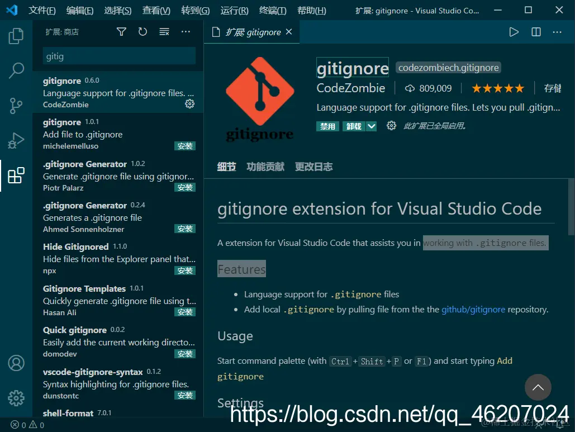
Task: Switch to the 细节 details tab
Action: point(226,167)
